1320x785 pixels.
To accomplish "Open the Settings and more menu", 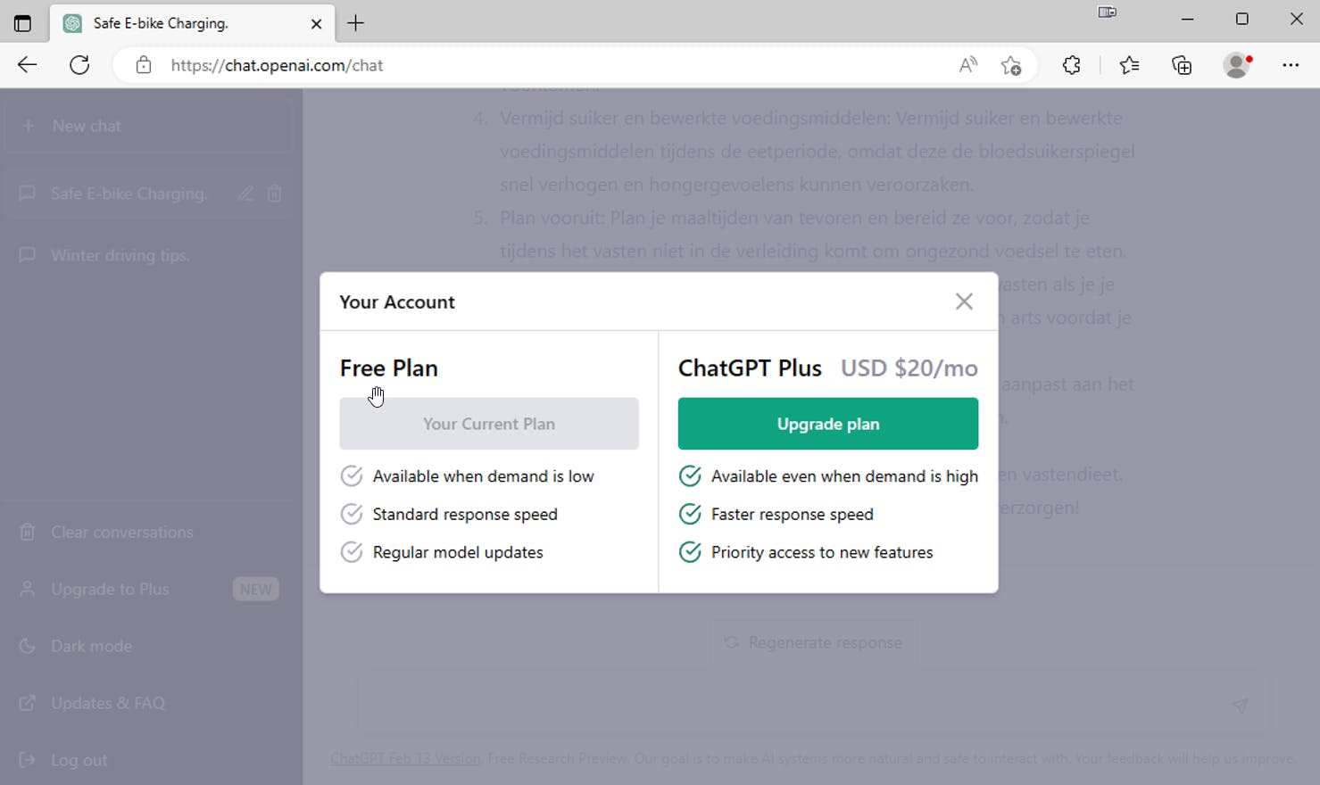I will click(1291, 65).
